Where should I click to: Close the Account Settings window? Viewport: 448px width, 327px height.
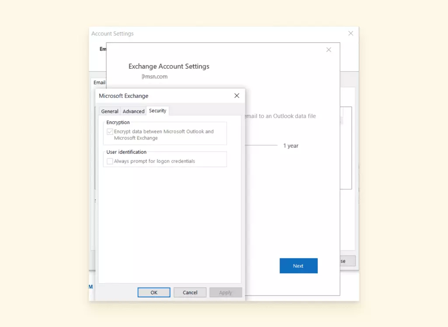point(350,33)
